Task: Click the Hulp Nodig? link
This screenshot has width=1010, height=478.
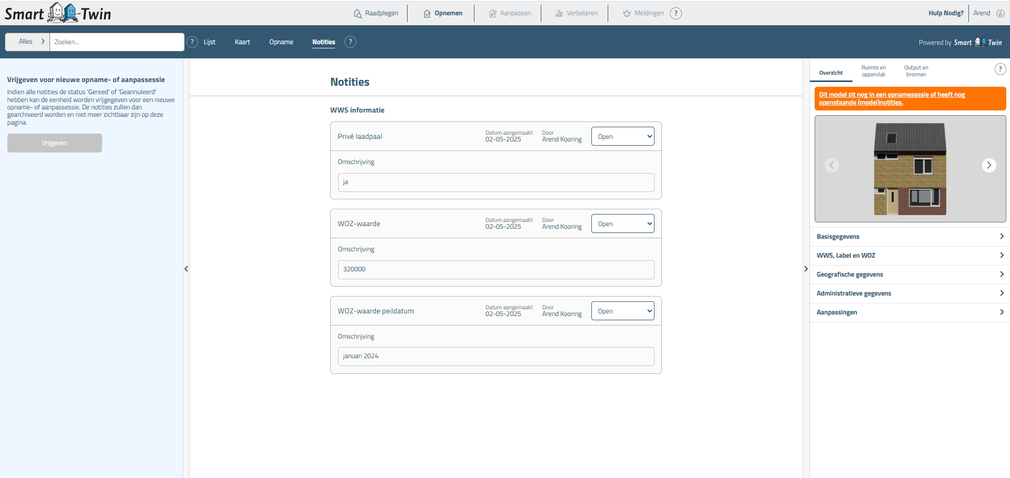Action: click(x=946, y=14)
